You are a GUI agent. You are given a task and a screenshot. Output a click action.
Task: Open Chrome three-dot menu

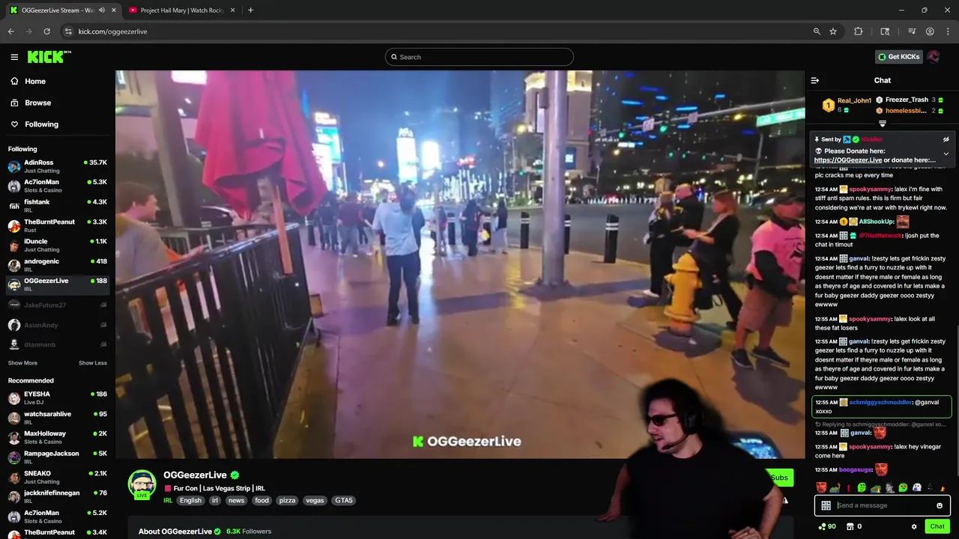pos(947,31)
